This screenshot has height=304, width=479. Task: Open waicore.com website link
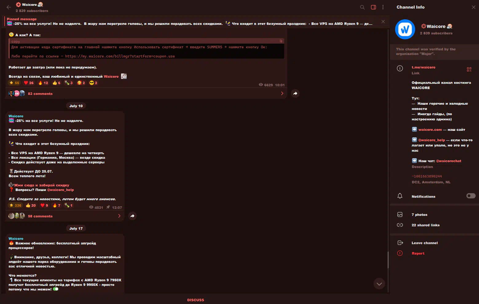coord(430,130)
